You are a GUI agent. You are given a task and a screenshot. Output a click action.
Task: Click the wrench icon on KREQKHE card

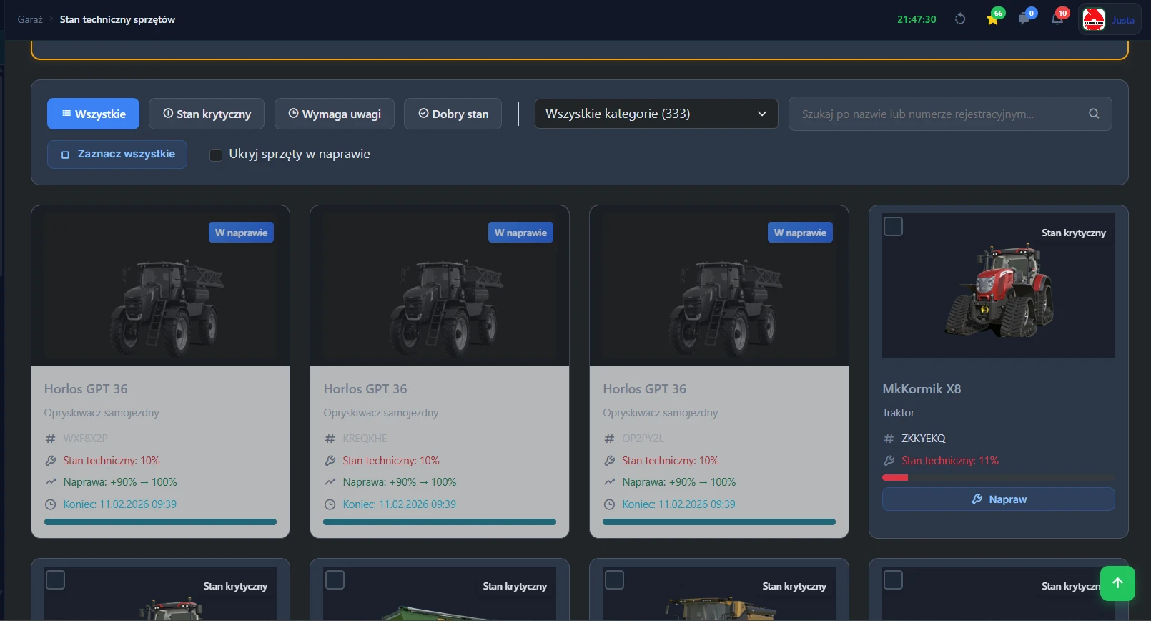click(330, 461)
